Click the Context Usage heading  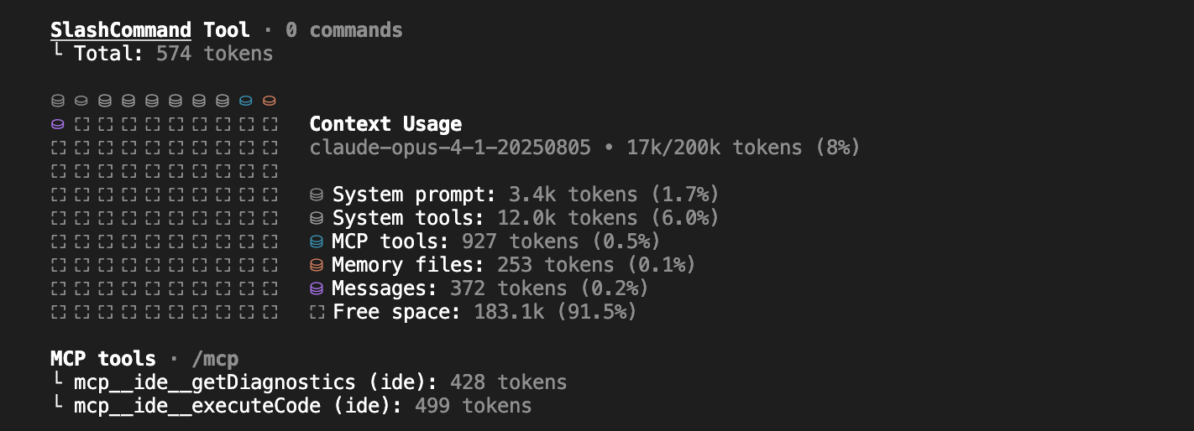[385, 124]
